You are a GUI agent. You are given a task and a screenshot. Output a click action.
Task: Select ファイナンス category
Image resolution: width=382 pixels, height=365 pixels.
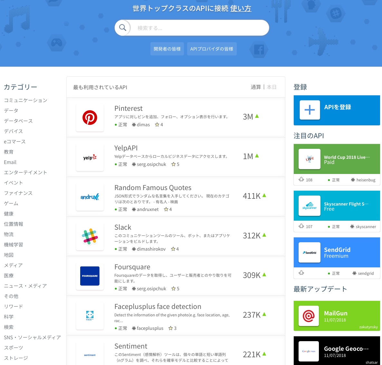click(x=18, y=193)
